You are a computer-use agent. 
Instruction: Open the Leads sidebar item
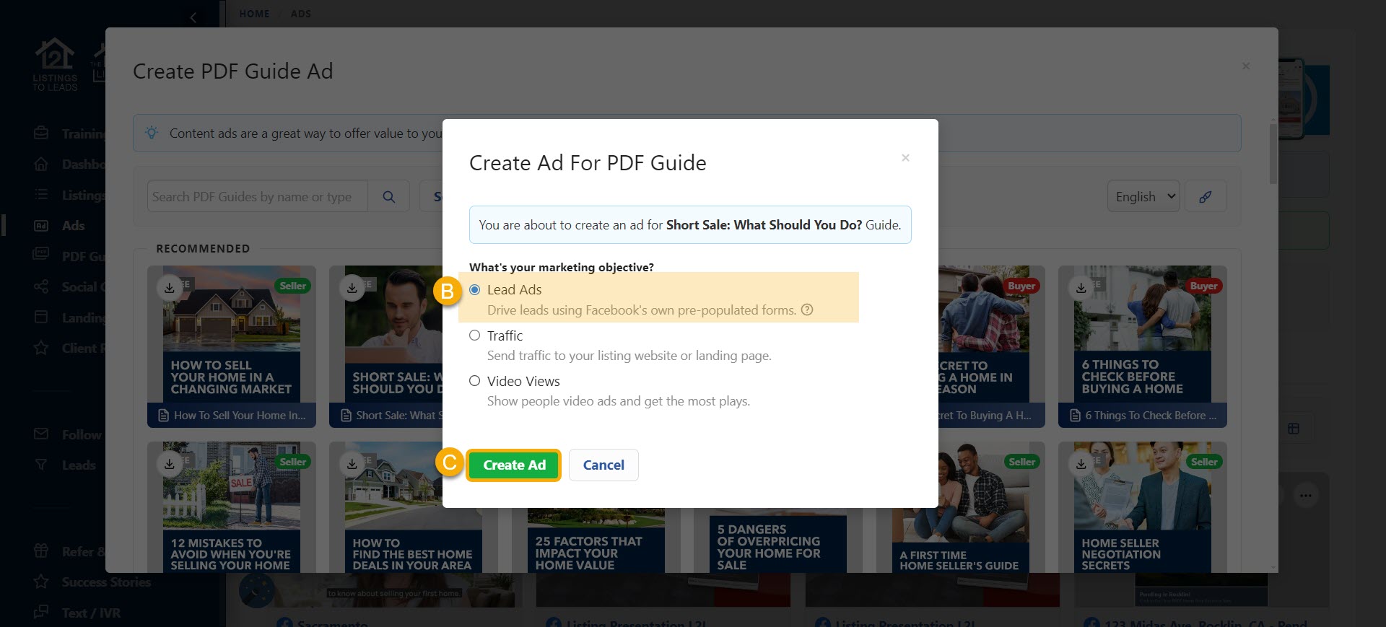(x=78, y=465)
